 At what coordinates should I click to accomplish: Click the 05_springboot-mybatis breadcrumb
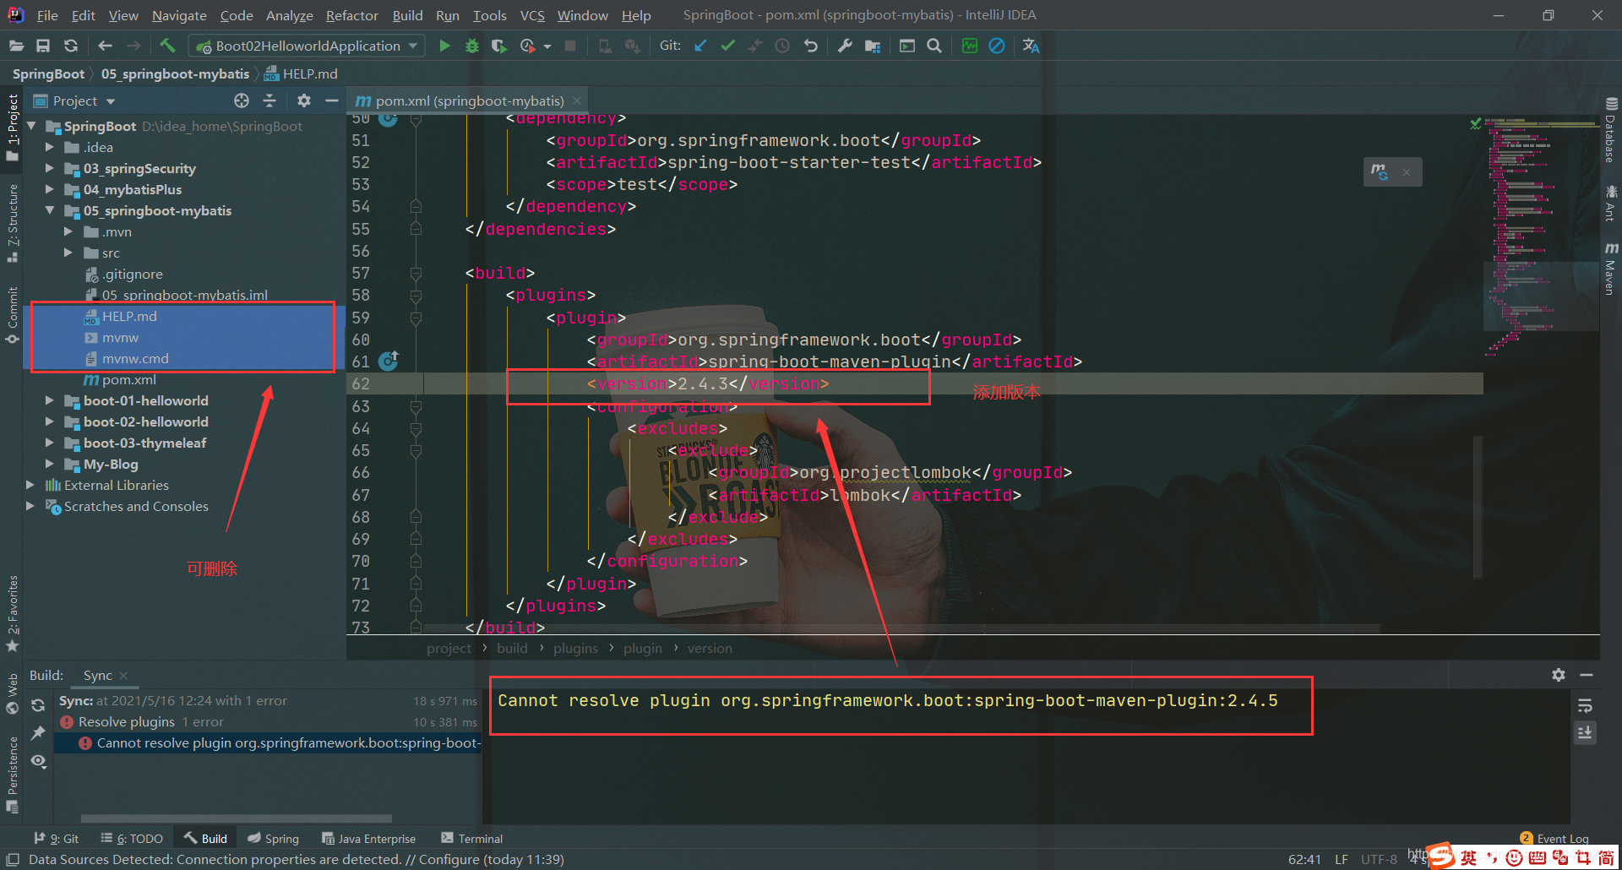(x=175, y=73)
